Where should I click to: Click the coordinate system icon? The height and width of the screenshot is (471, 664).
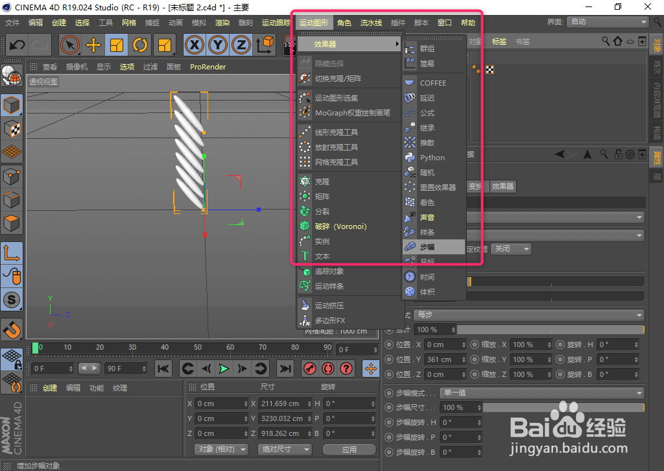pos(265,45)
